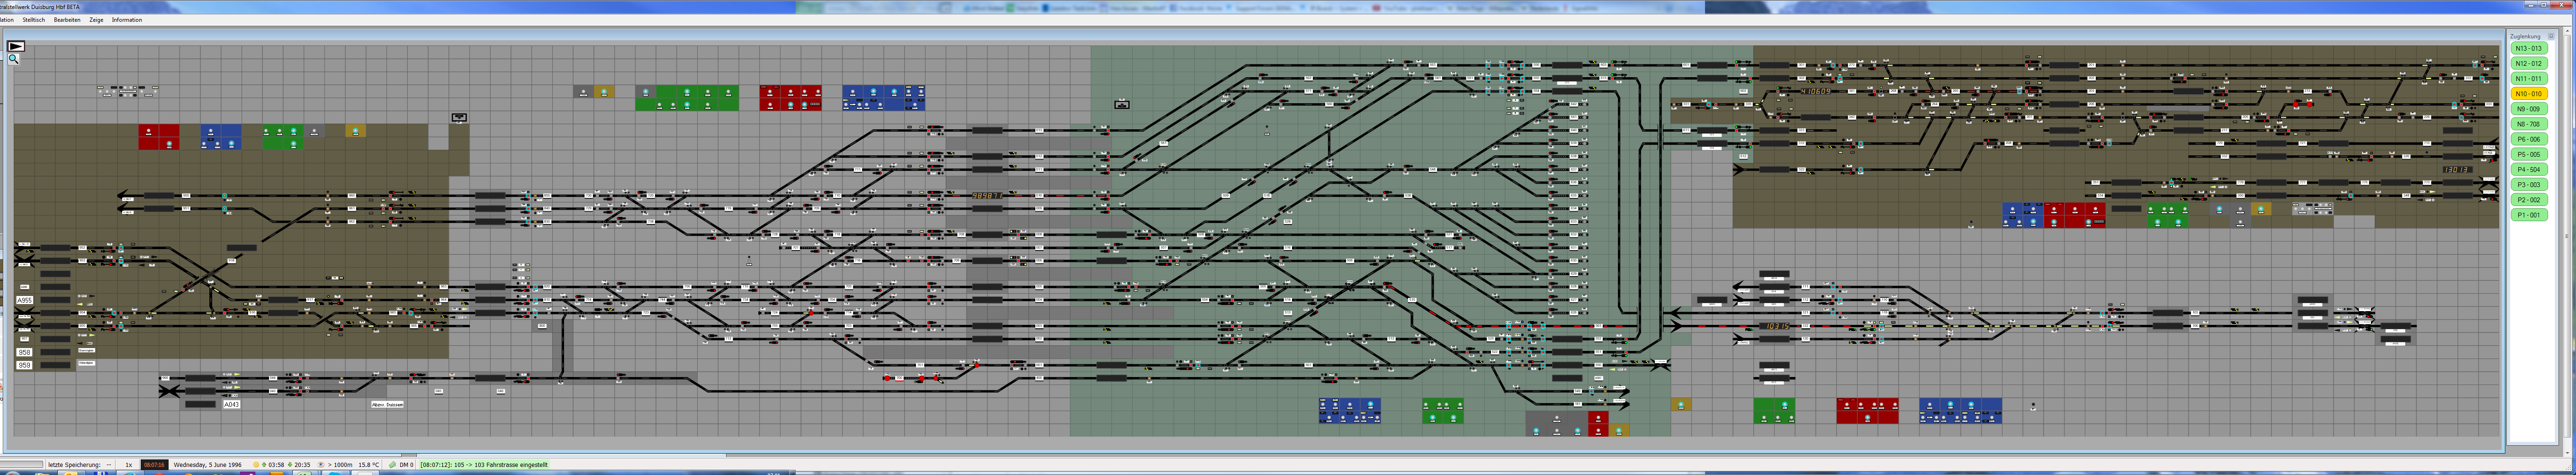
Task: Click the DM 0 balance text
Action: pos(406,465)
